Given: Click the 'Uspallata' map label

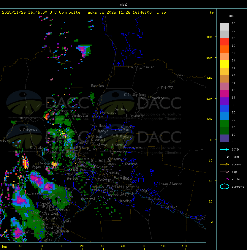Looking at the screenshot, I should click(x=28, y=118).
